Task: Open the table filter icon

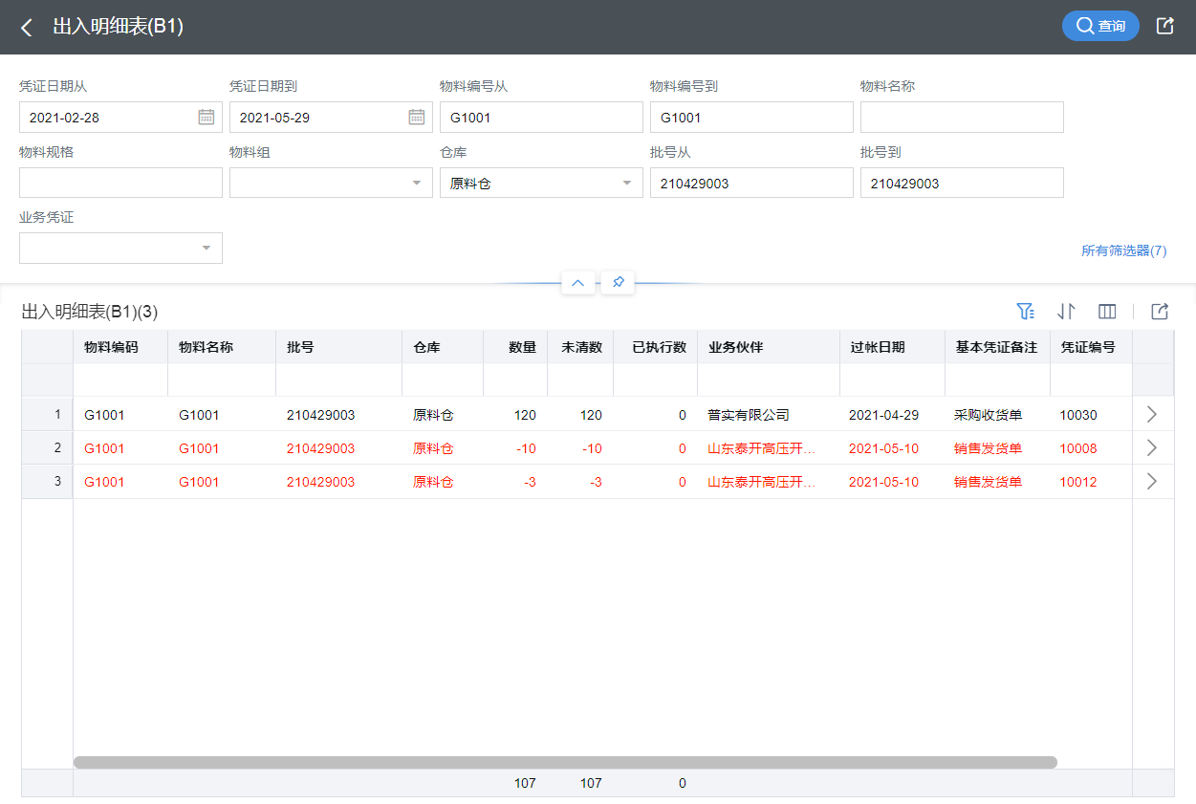Action: tap(1025, 311)
